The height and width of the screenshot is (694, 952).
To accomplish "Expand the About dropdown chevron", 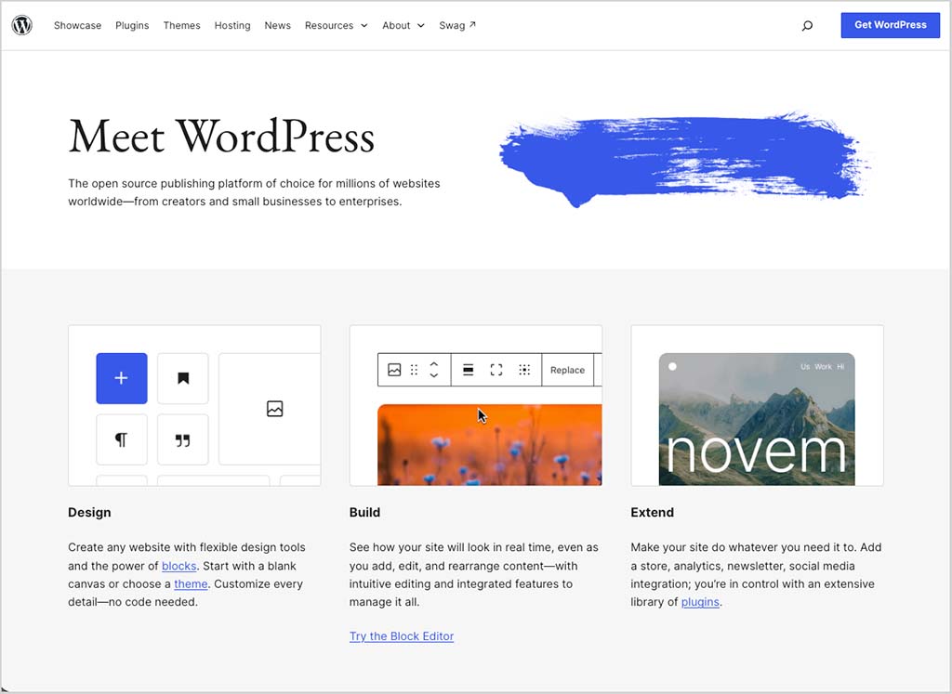I will 421,25.
